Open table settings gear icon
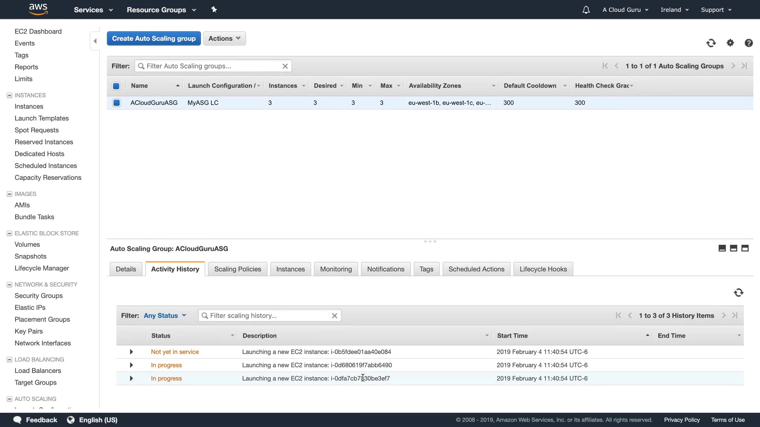The height and width of the screenshot is (427, 760). 730,43
